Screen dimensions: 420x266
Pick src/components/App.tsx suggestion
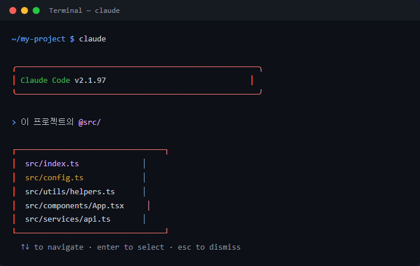pos(75,205)
